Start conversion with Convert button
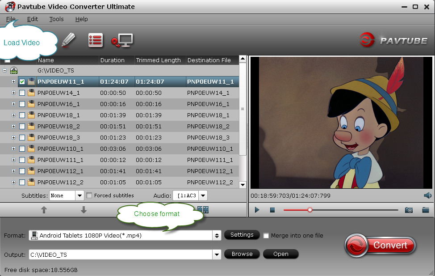 pos(381,246)
